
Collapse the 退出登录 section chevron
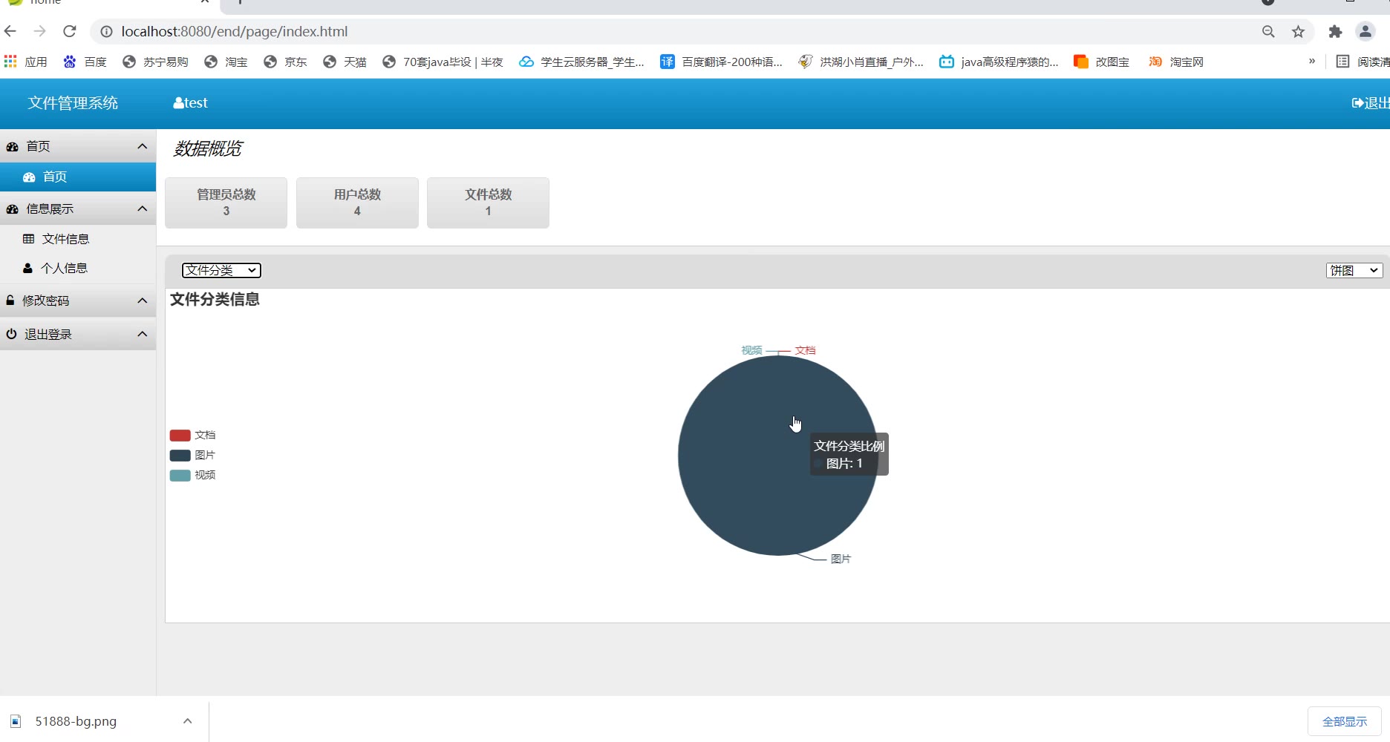coord(142,334)
